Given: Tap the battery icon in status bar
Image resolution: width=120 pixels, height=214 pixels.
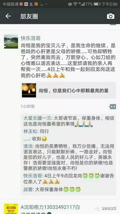Looking at the screenshot, I should coord(97,4).
